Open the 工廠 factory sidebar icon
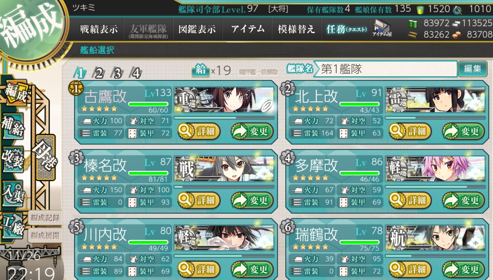Viewport: 493px width, 280px height. tap(13, 226)
